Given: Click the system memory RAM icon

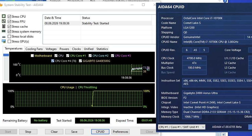Looking at the screenshot, I should 4,31.
